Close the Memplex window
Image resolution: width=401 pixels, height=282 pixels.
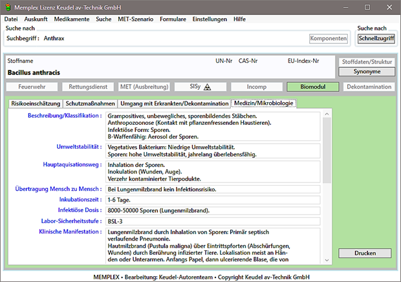pos(389,7)
